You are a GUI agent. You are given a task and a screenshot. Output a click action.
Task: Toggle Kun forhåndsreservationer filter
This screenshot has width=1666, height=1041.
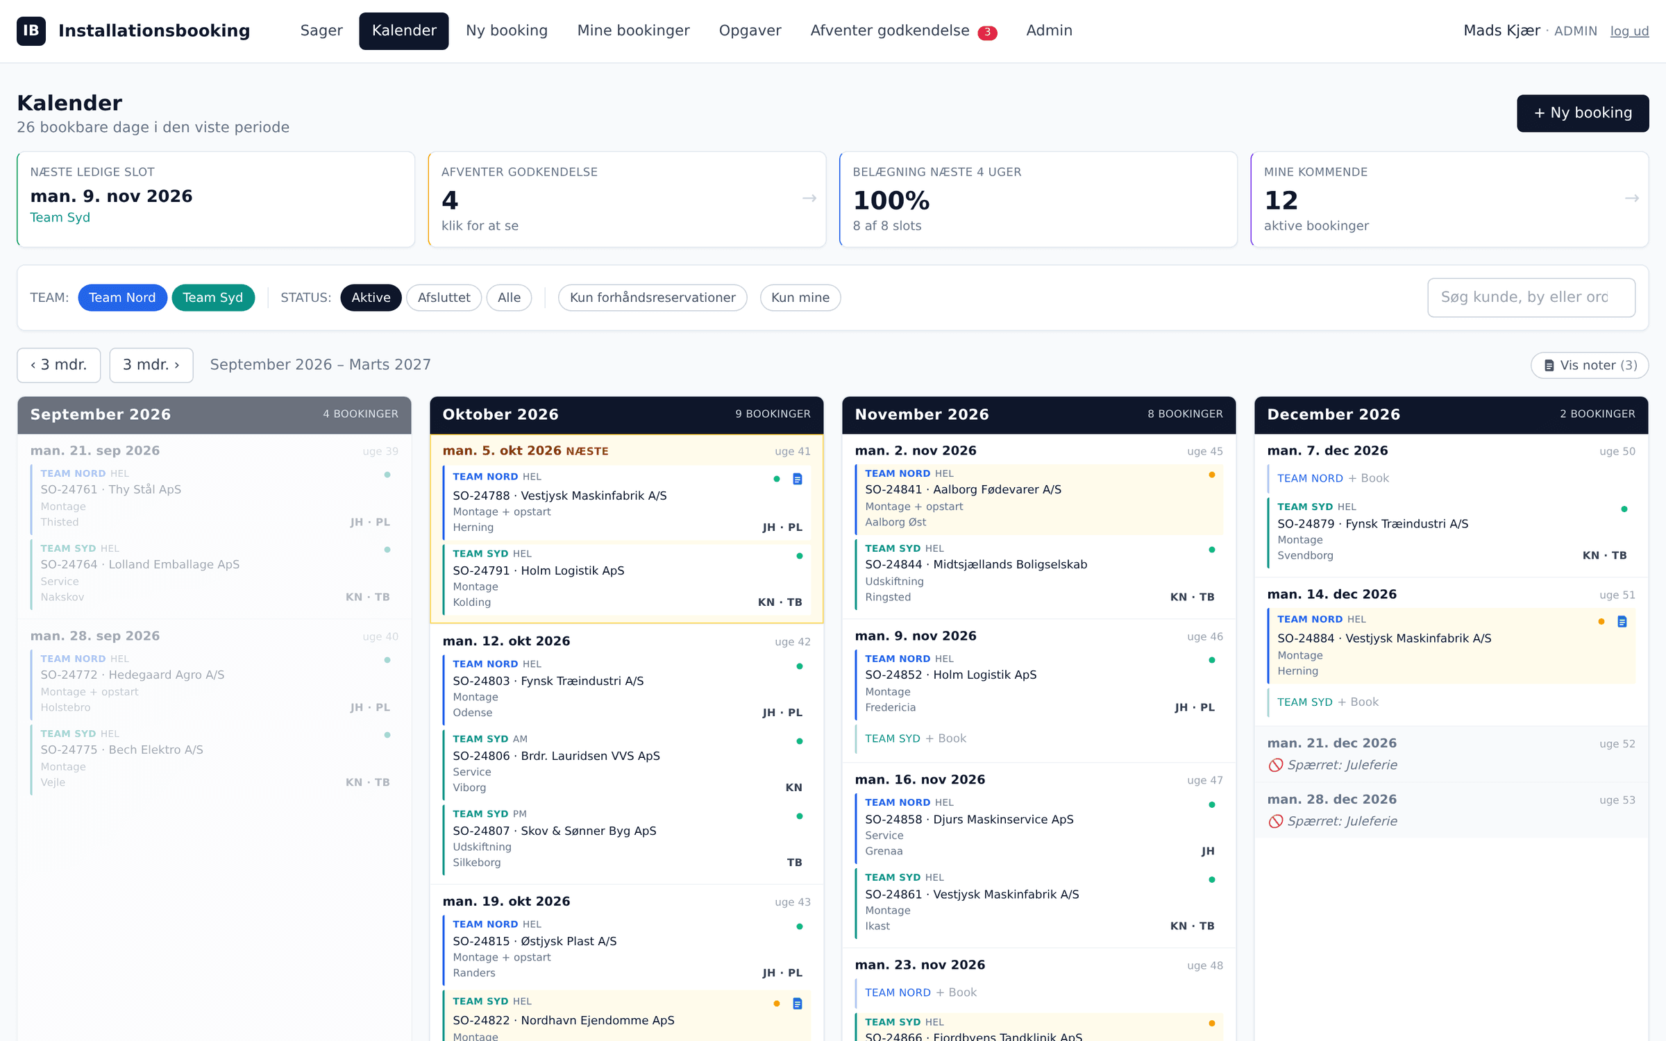click(x=653, y=298)
